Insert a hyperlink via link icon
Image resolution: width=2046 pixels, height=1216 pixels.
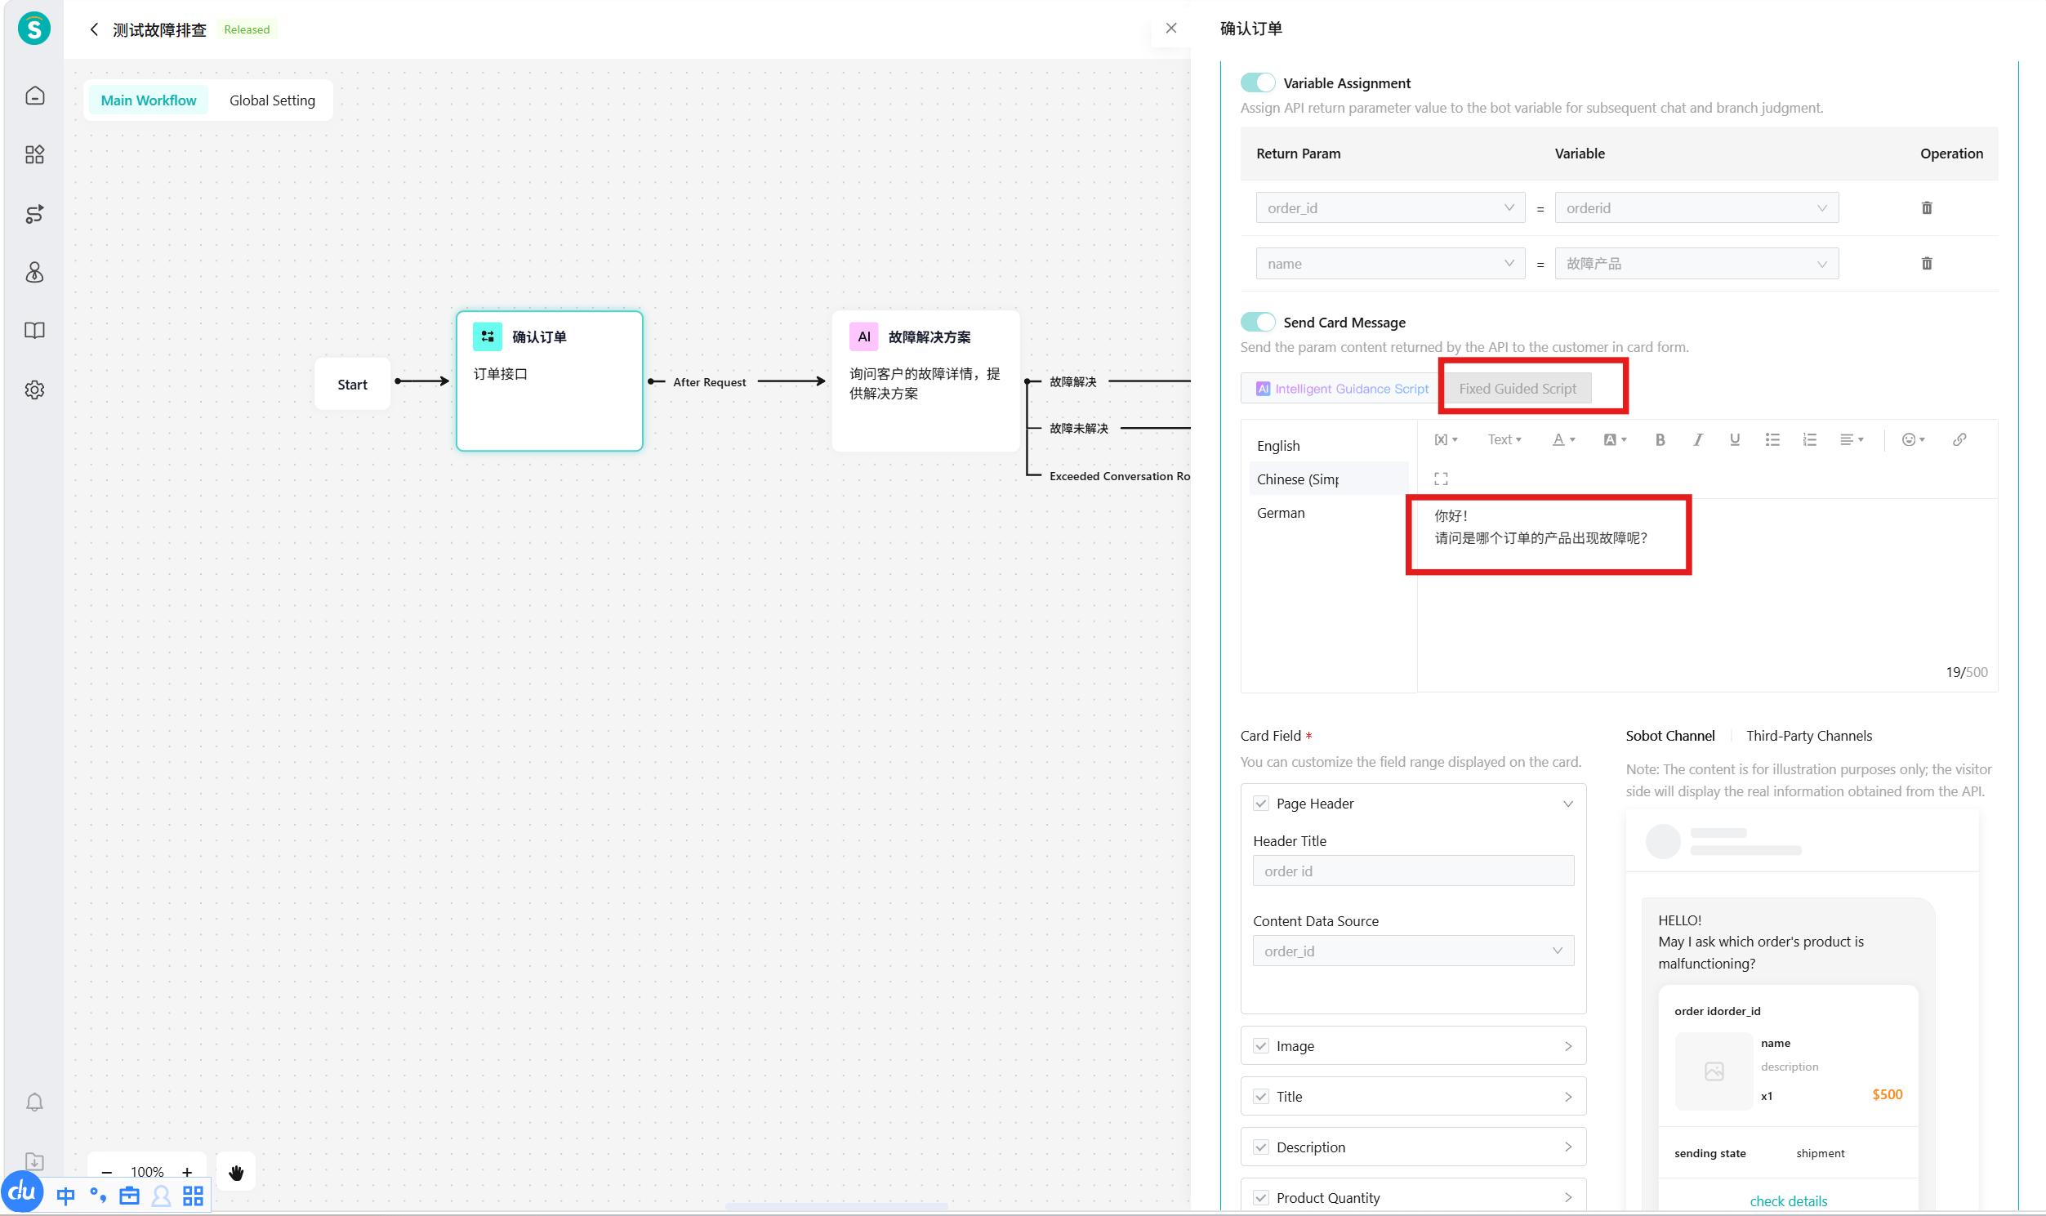tap(1959, 440)
